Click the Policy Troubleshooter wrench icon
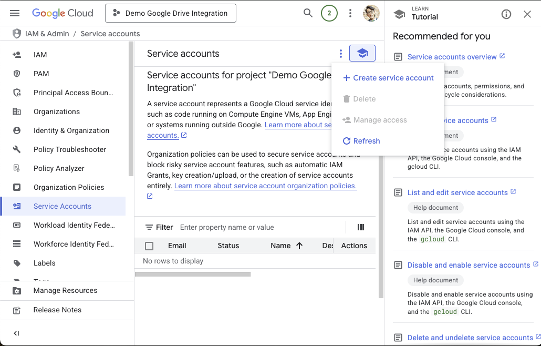 [x=17, y=149]
